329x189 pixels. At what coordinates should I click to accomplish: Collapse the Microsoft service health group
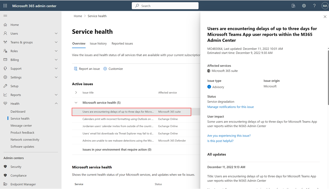(x=76, y=103)
